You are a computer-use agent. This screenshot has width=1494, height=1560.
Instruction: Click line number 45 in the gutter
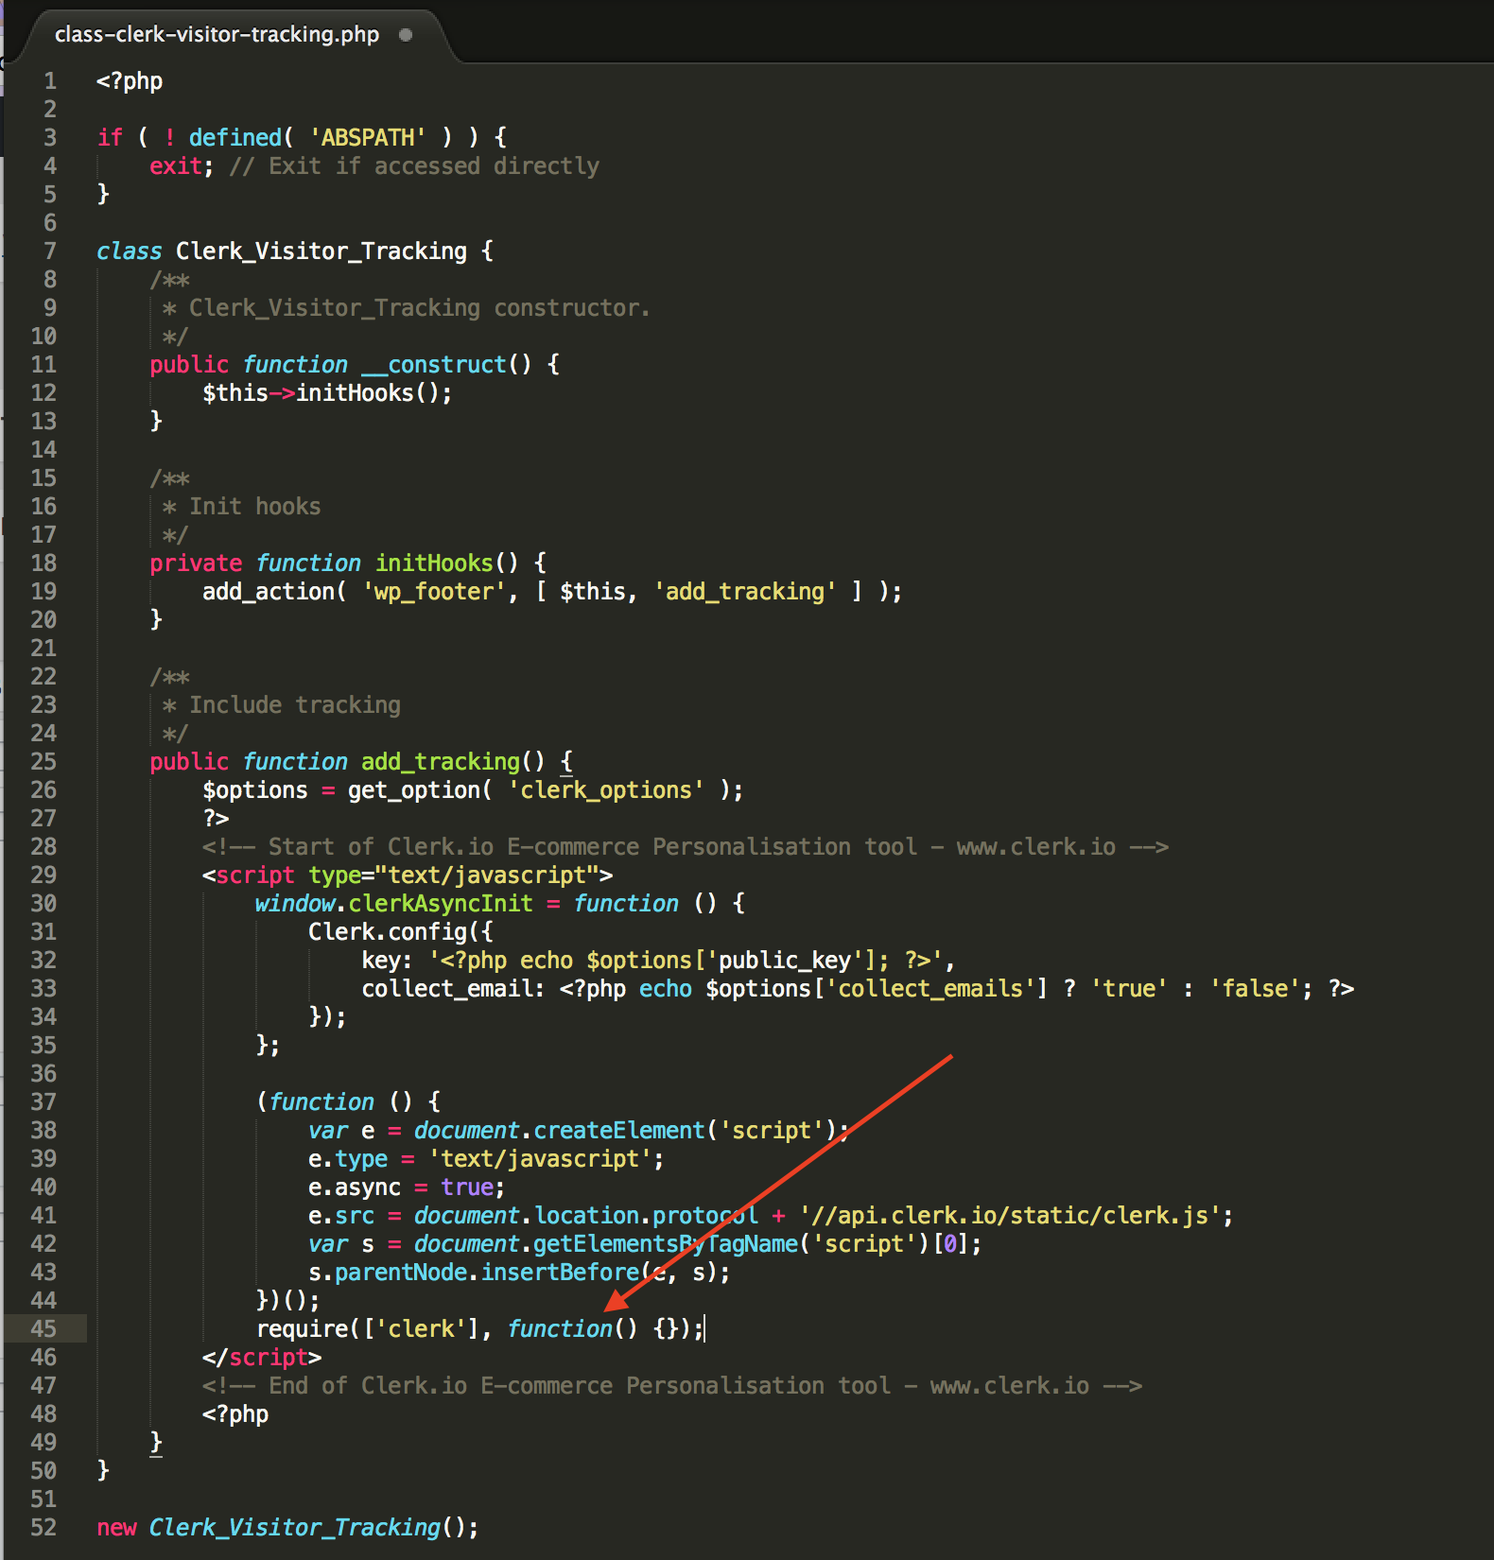[x=43, y=1328]
